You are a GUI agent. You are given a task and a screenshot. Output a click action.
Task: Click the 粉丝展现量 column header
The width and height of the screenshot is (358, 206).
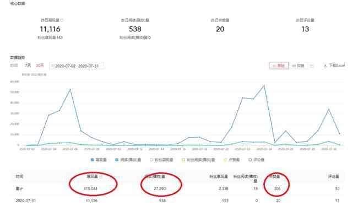219,177
